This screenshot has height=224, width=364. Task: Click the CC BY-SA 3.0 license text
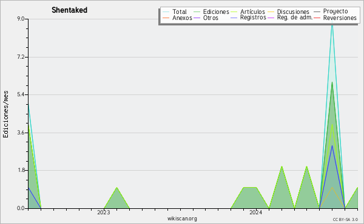(345, 219)
